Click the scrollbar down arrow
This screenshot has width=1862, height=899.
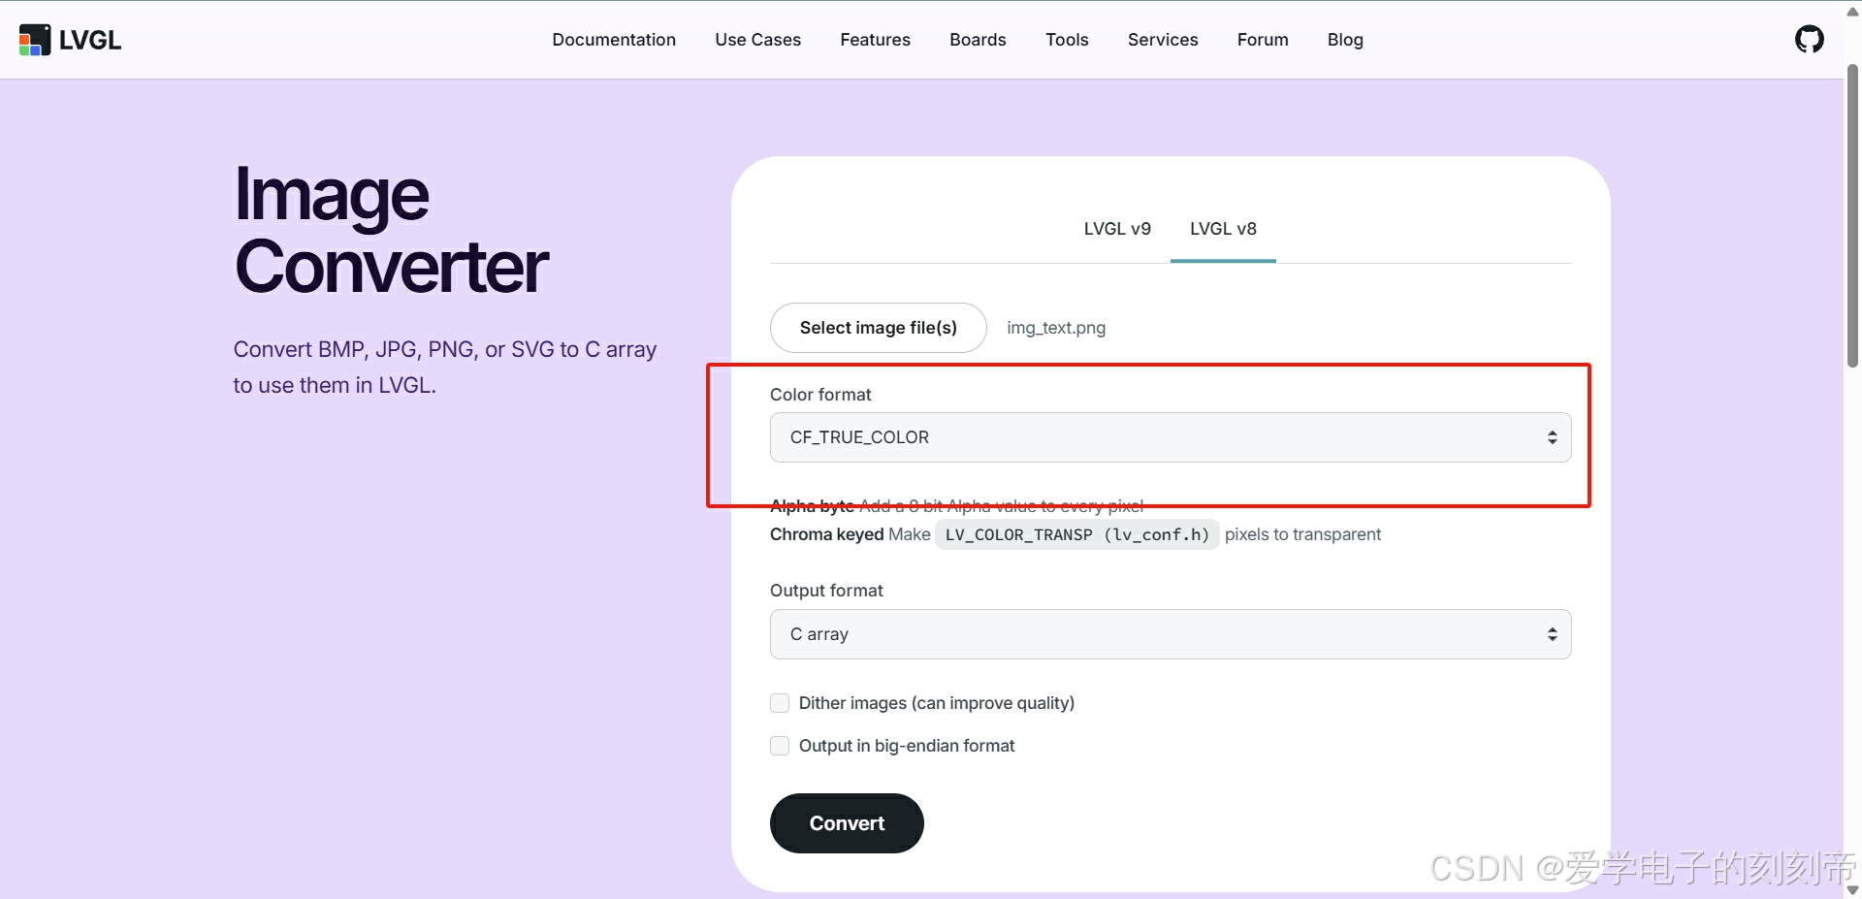(1852, 889)
